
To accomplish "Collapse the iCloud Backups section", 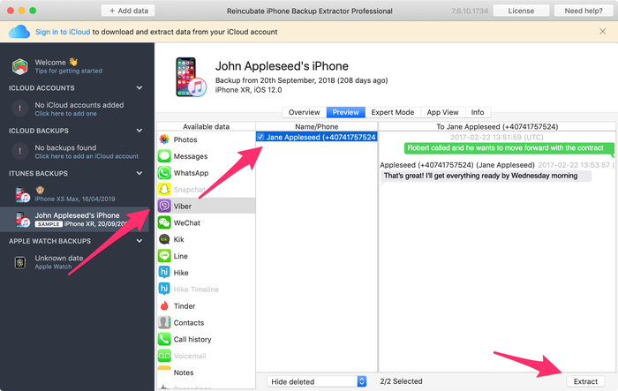I will (139, 130).
